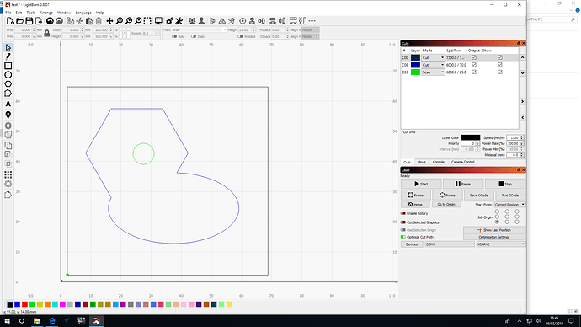581x327 pixels.
Task: Expand the Start From dropdown
Action: [x=509, y=205]
